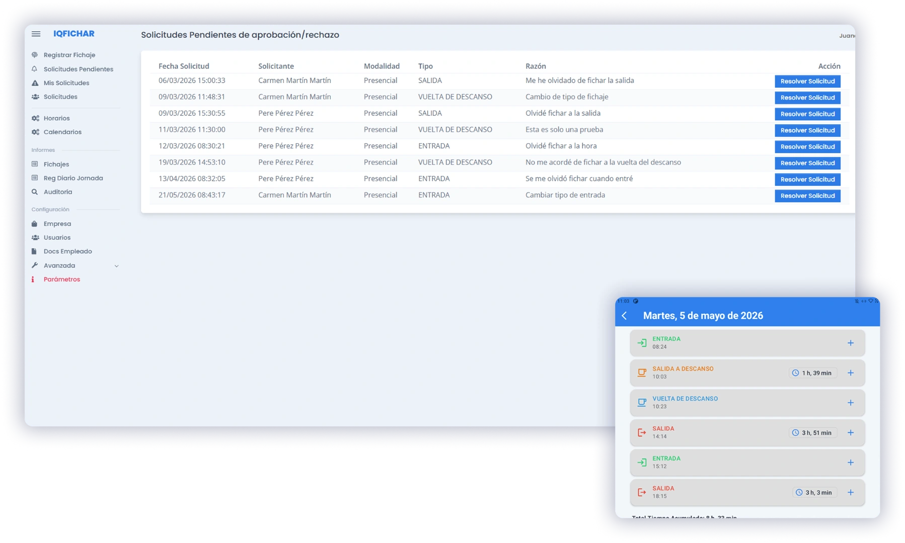Tap the red exit icon at 14:14

point(642,432)
